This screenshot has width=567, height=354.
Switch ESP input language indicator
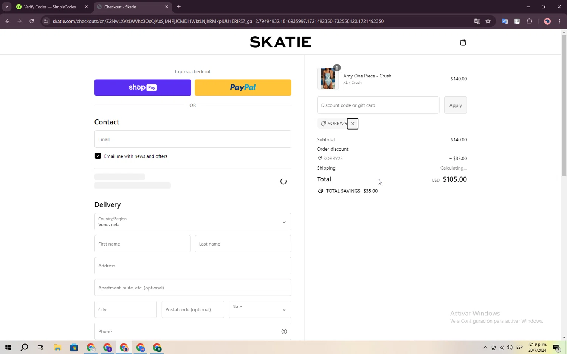pyautogui.click(x=519, y=348)
